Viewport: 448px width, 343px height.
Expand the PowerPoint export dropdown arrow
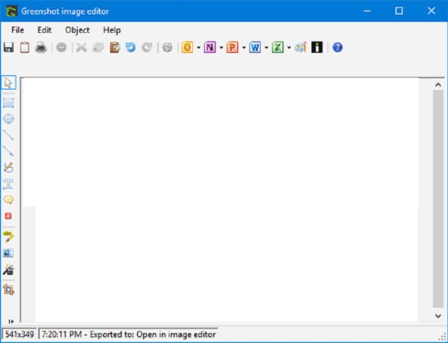coord(244,47)
